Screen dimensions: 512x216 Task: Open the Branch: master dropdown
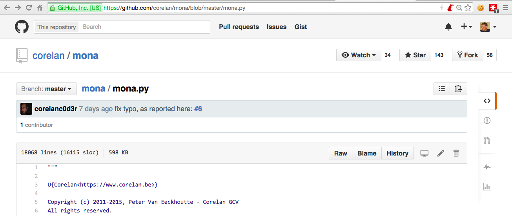46,89
